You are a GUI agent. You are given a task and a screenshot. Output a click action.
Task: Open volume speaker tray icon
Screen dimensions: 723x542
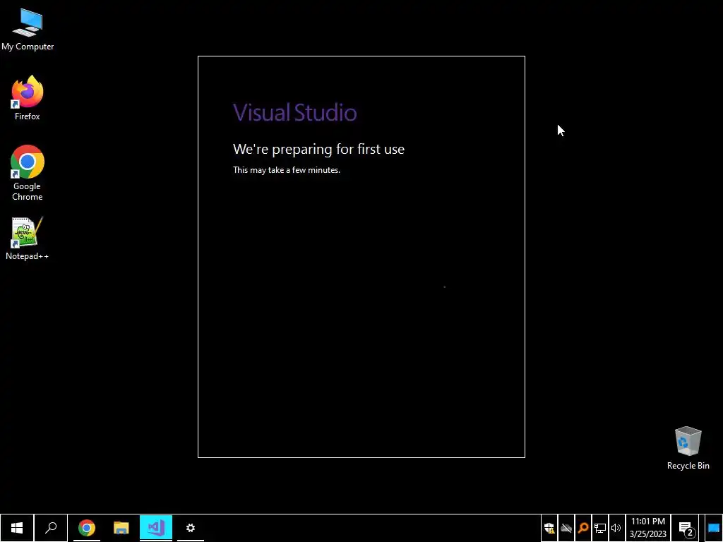tap(616, 528)
